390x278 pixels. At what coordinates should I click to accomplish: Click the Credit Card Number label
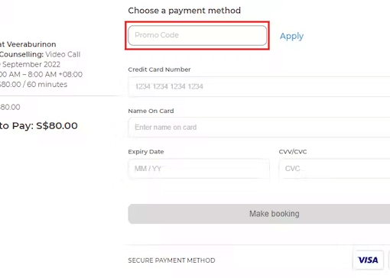[x=159, y=69]
